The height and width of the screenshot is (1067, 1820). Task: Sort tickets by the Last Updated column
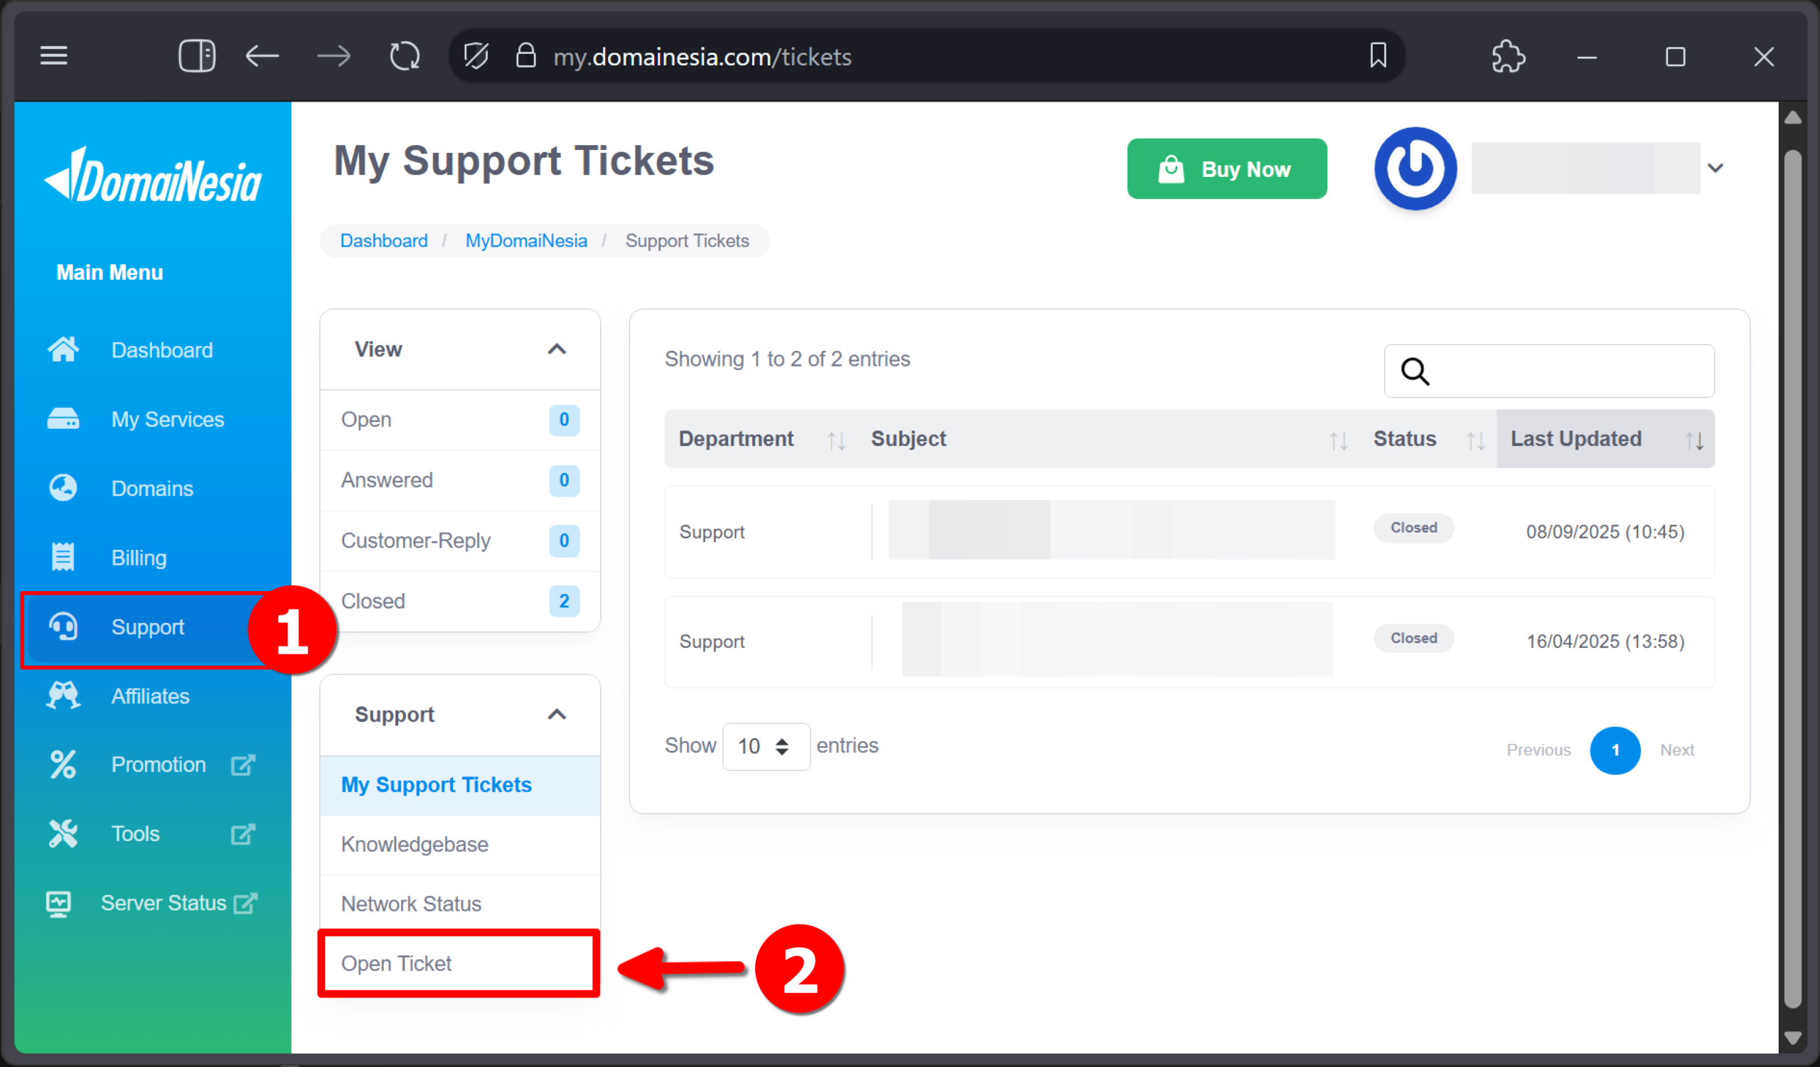click(x=1605, y=438)
